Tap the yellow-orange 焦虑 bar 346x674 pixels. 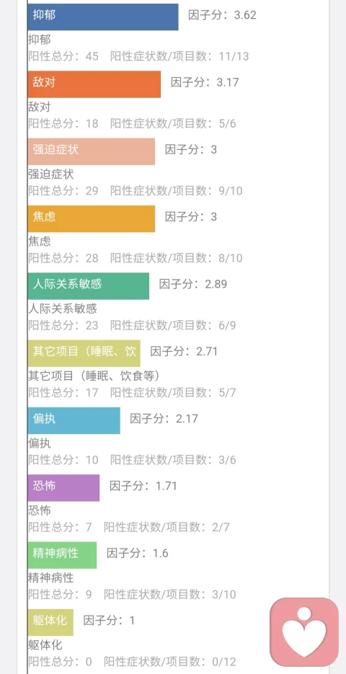[x=91, y=219]
